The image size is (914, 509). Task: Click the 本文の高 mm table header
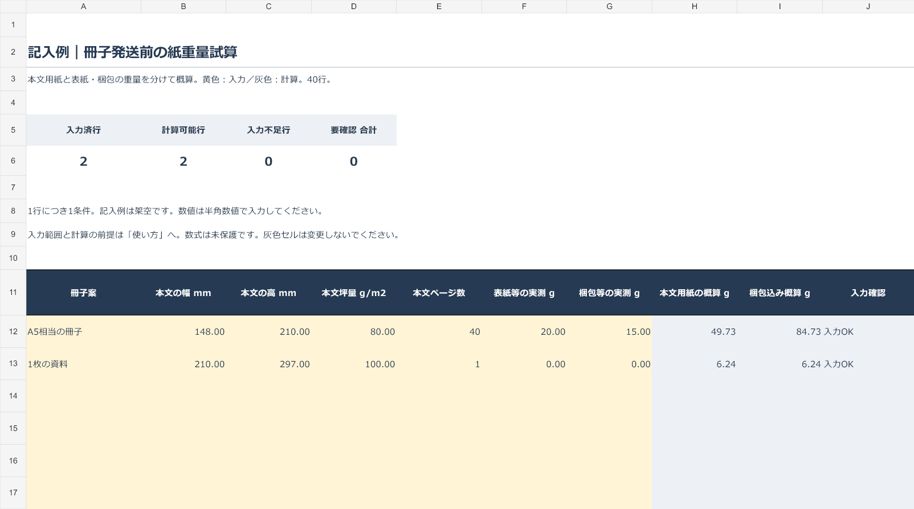coord(268,293)
